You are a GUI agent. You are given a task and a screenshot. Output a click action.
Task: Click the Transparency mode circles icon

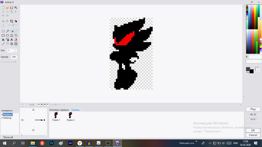coord(16,21)
